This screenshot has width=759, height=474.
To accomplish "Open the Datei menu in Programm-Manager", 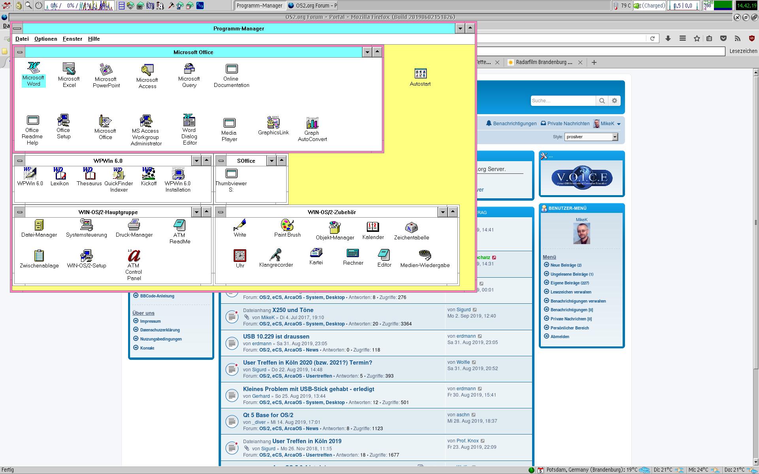I will coord(22,39).
